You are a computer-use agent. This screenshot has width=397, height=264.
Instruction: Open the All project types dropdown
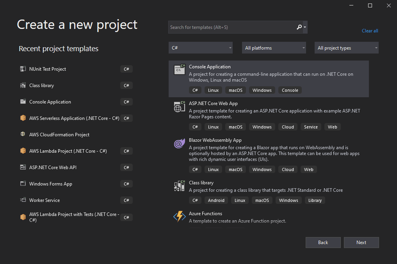pyautogui.click(x=347, y=48)
